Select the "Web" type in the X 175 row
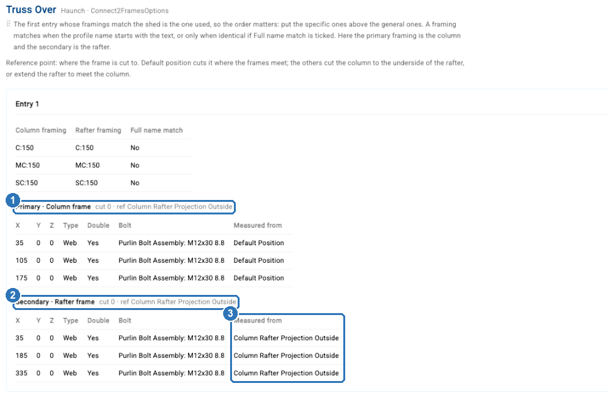The image size is (608, 393). (x=70, y=278)
